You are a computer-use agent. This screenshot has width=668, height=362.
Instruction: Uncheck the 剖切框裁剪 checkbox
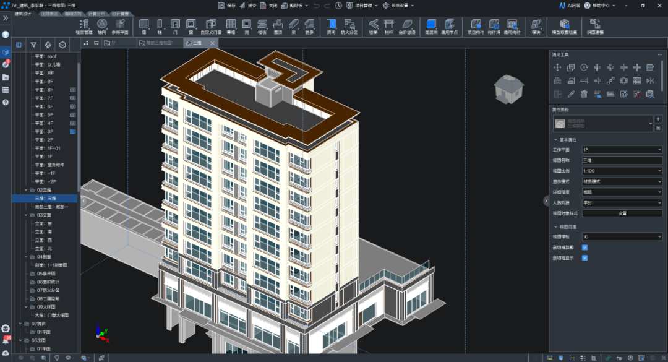tap(584, 248)
